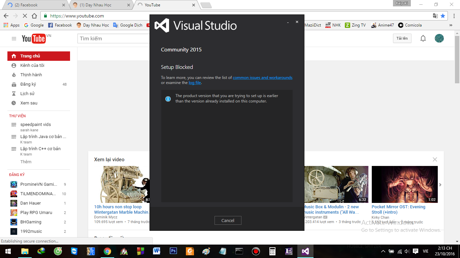Open Word from taskbar

(157, 251)
